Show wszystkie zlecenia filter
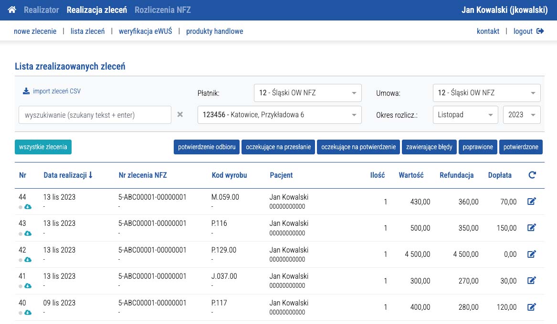 43,147
